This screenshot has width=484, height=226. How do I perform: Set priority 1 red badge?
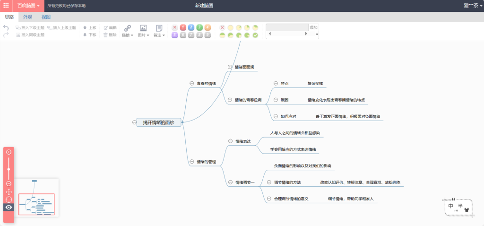[x=183, y=27]
